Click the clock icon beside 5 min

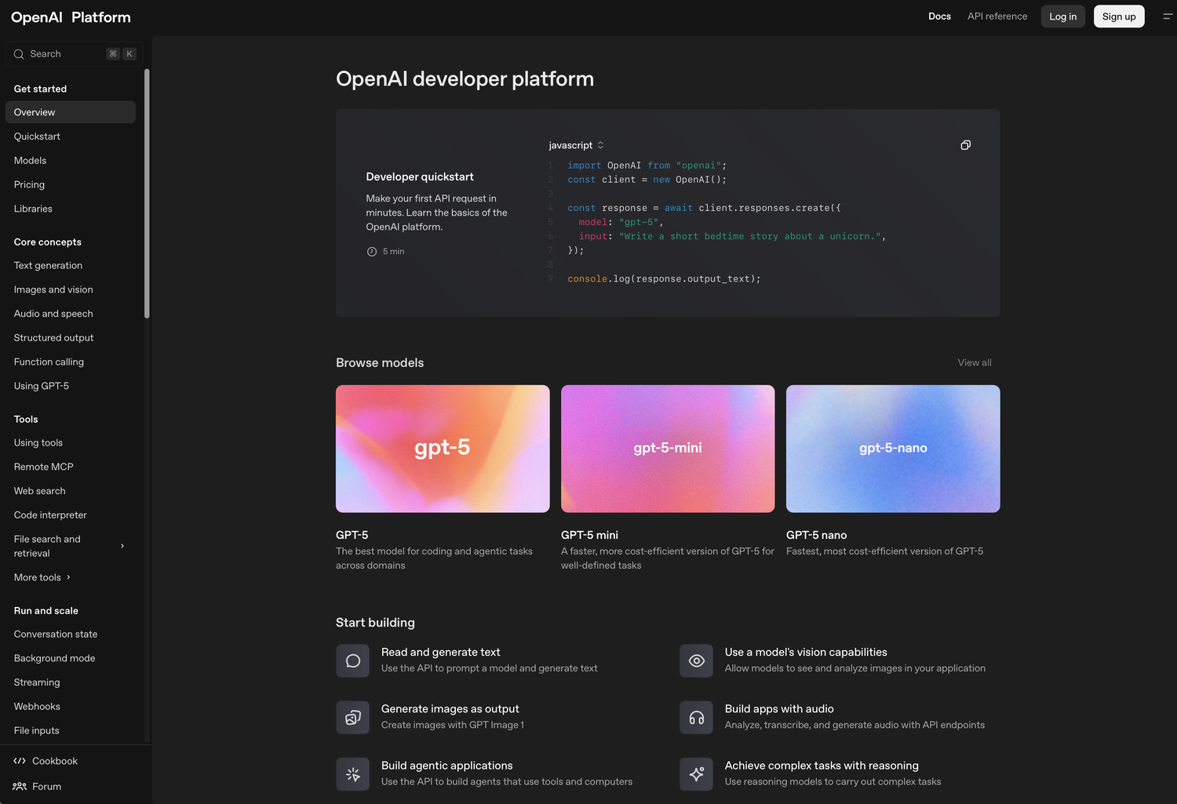click(x=372, y=252)
